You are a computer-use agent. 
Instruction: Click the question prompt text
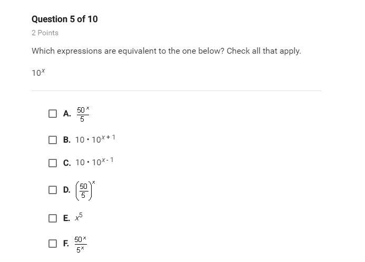166,51
